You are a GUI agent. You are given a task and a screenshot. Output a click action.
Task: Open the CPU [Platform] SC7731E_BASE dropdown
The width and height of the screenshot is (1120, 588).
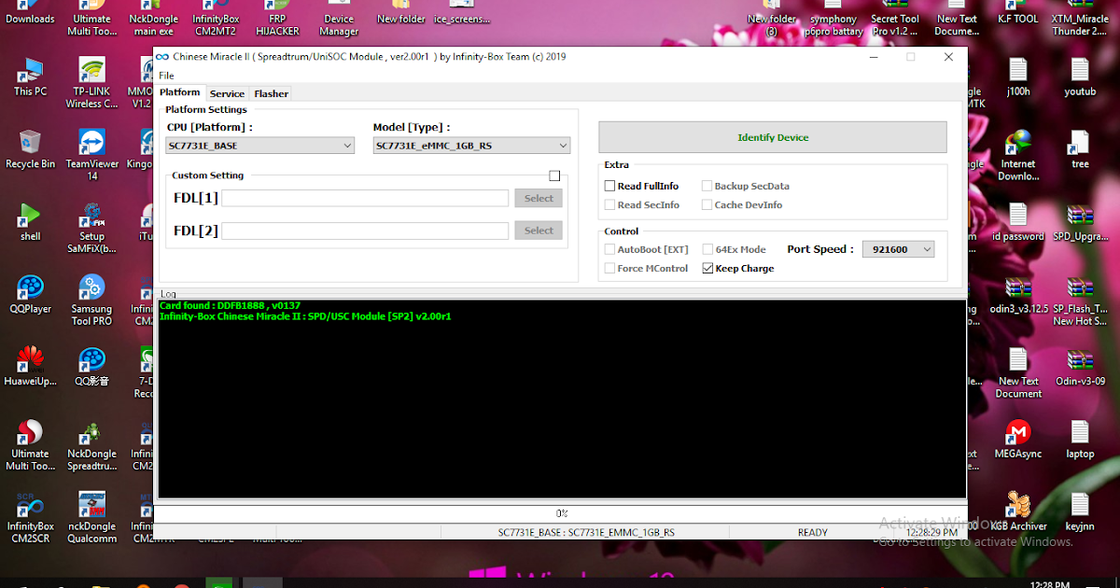[x=259, y=146]
